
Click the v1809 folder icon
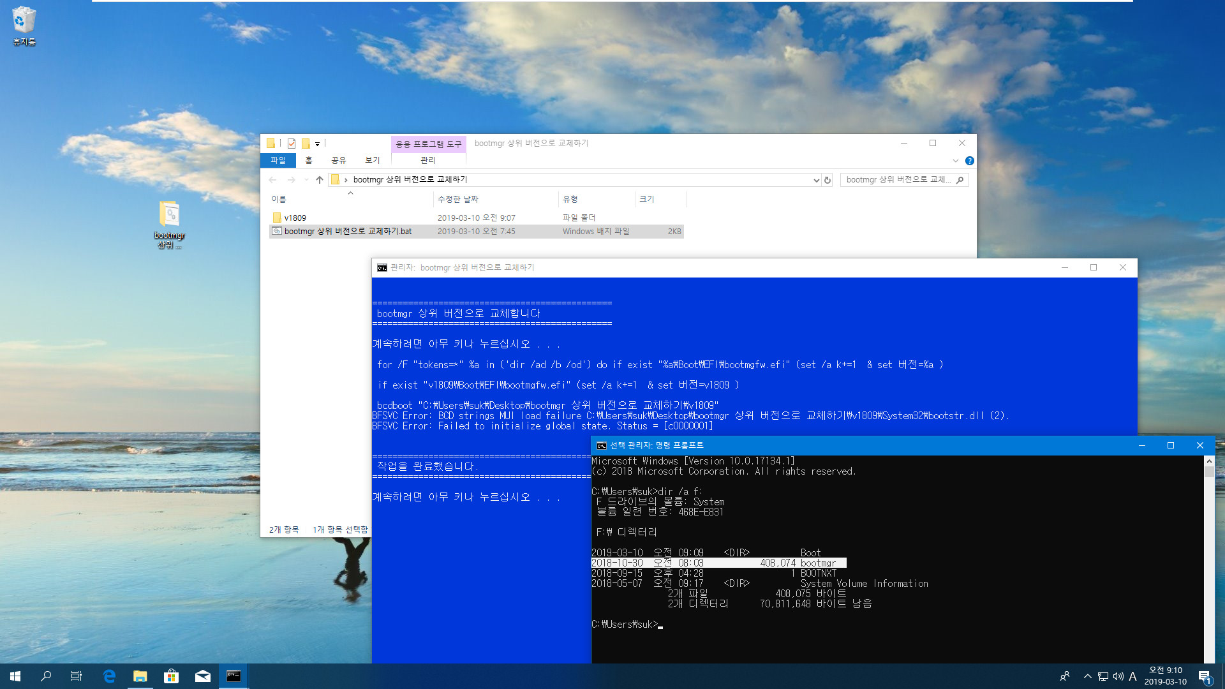(x=277, y=218)
